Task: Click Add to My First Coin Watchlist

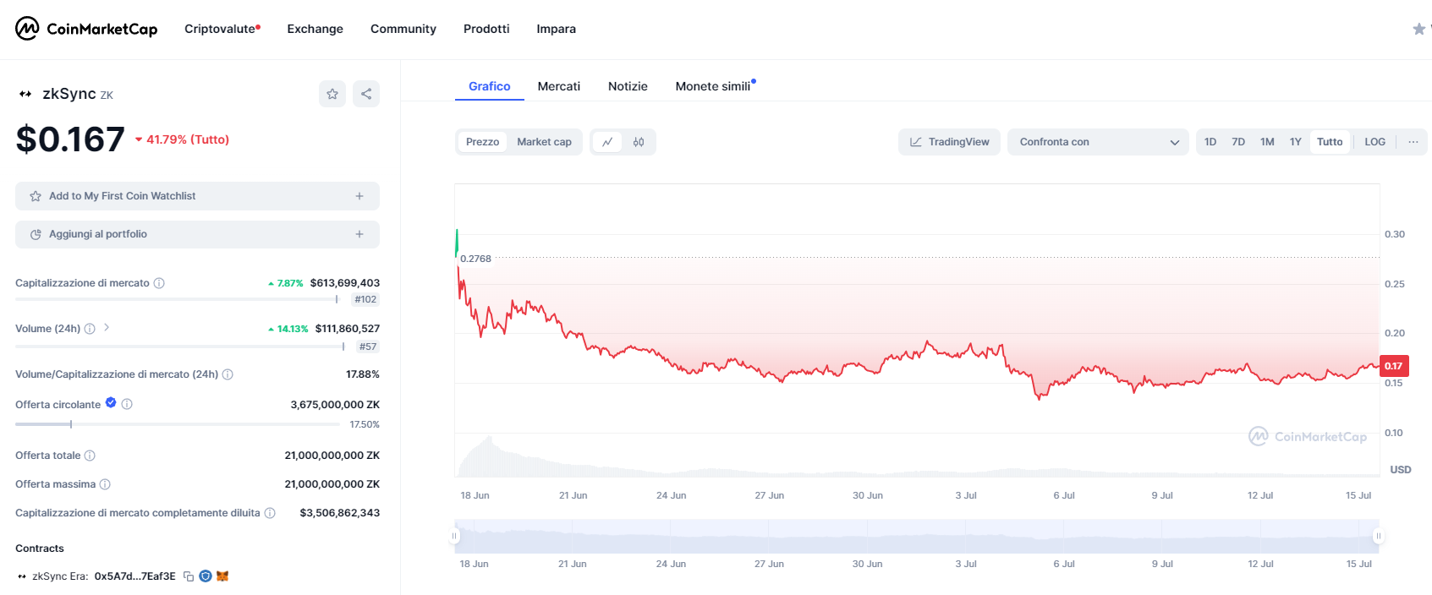Action: tap(197, 196)
